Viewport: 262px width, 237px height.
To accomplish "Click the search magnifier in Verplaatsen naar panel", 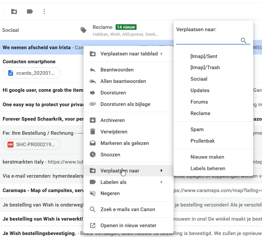I will tap(243, 40).
